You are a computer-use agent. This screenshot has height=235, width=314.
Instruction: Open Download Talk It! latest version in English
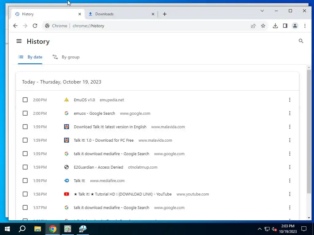point(110,127)
